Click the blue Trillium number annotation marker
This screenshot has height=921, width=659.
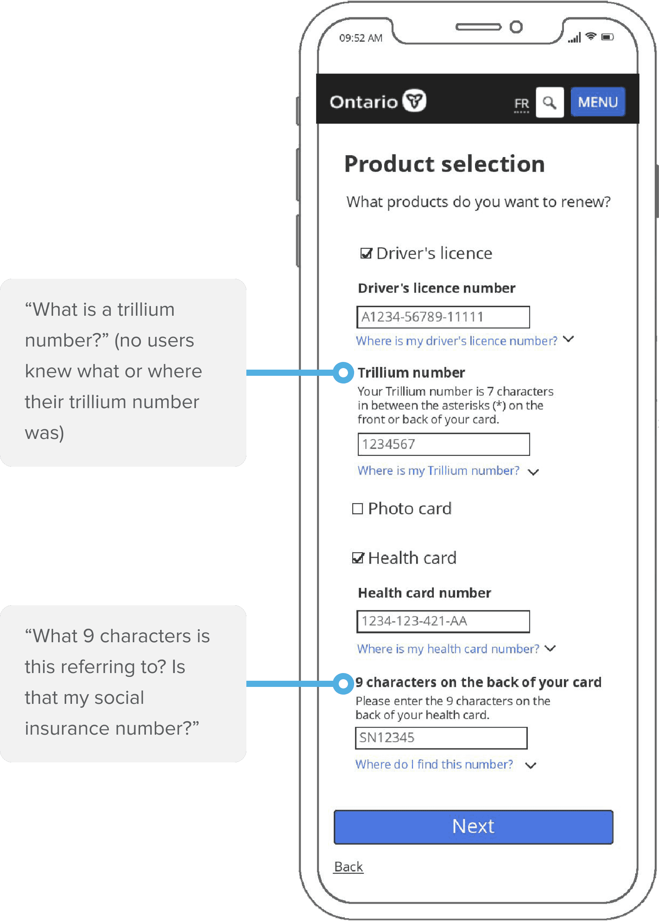click(343, 373)
